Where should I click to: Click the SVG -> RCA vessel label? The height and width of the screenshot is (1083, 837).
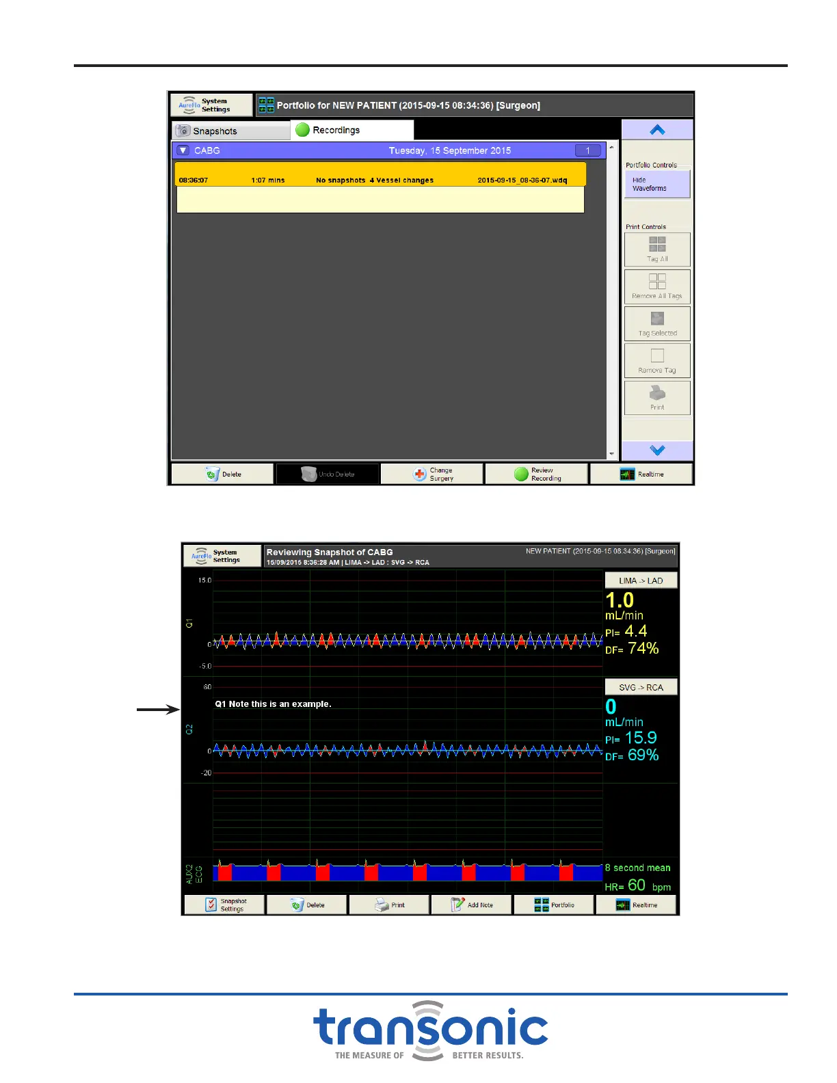point(641,687)
